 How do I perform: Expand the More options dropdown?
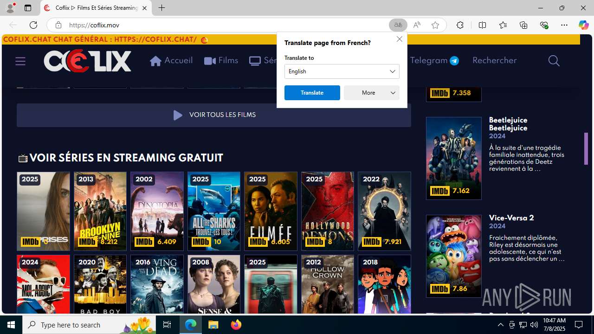371,93
